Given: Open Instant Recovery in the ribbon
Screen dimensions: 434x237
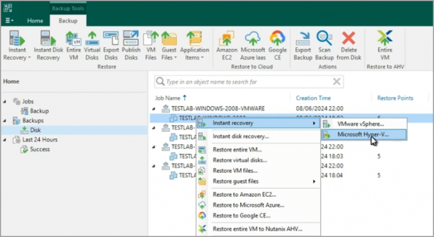Looking at the screenshot, I should tap(17, 46).
